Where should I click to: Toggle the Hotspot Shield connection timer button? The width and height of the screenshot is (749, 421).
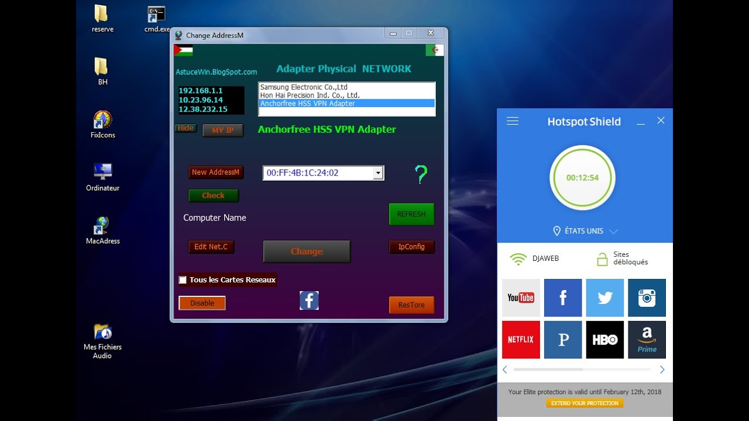(582, 178)
